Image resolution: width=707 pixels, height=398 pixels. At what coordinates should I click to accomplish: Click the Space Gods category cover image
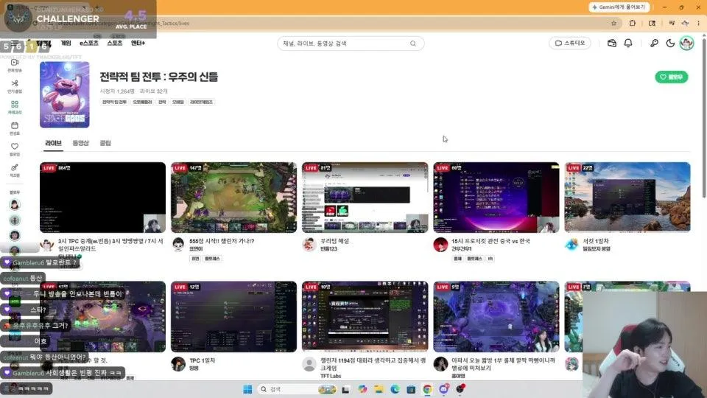(x=65, y=95)
